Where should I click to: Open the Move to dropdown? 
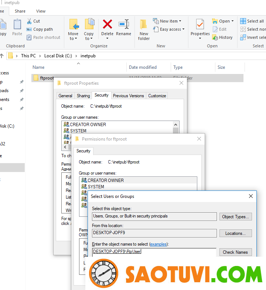click(73, 30)
